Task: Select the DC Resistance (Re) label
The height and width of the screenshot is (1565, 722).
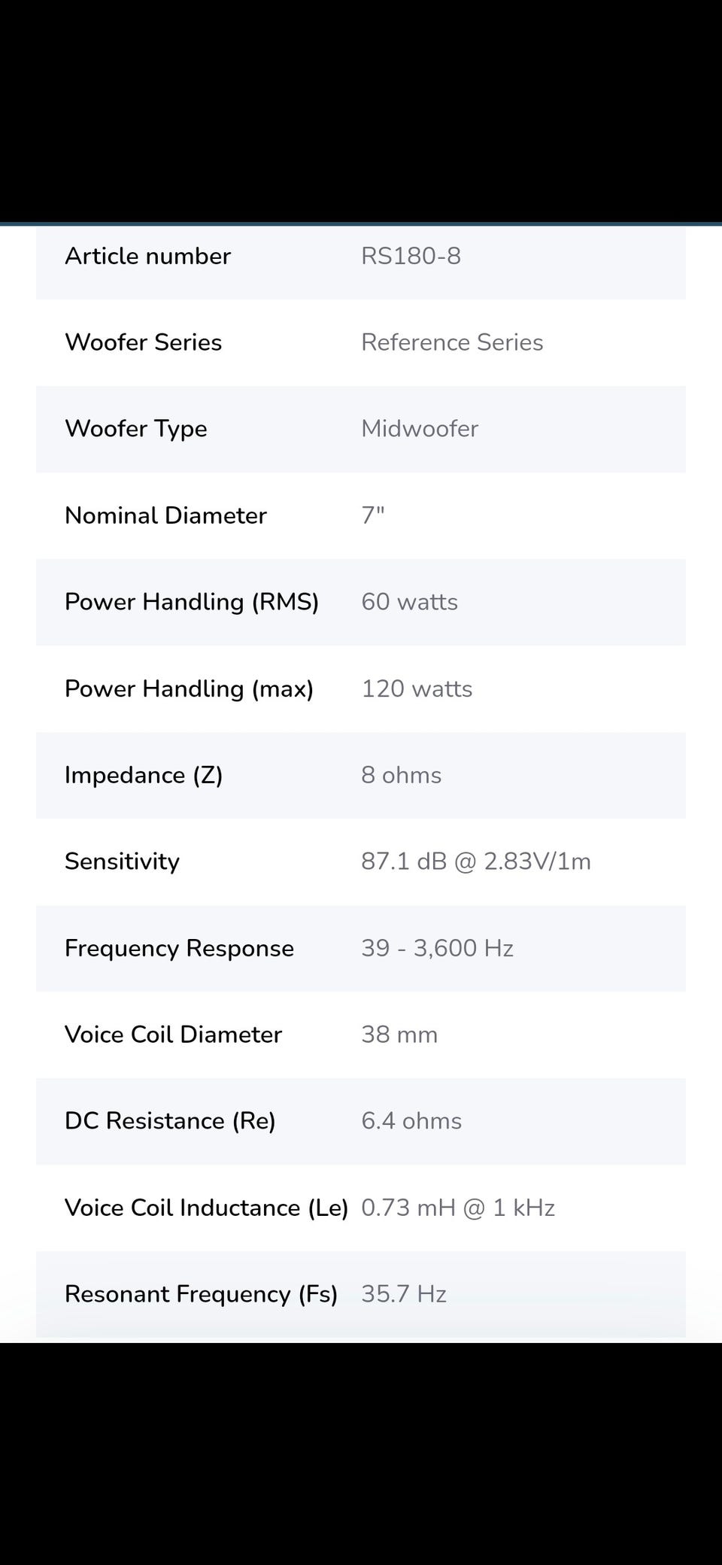Action: coord(170,1121)
